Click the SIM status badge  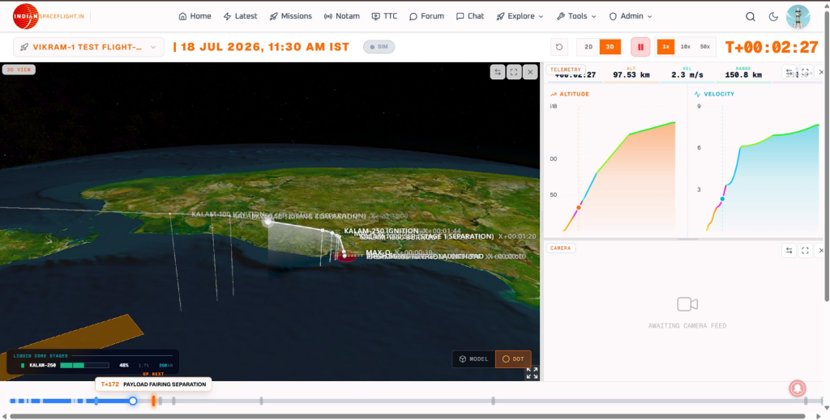click(379, 47)
